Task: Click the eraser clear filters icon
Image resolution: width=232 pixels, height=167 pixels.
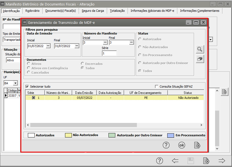Action: (200, 59)
